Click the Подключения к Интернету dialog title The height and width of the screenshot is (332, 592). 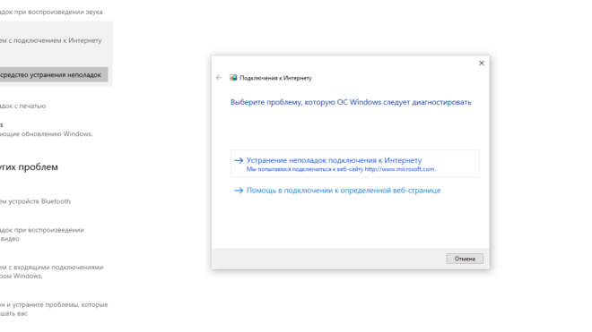point(275,78)
